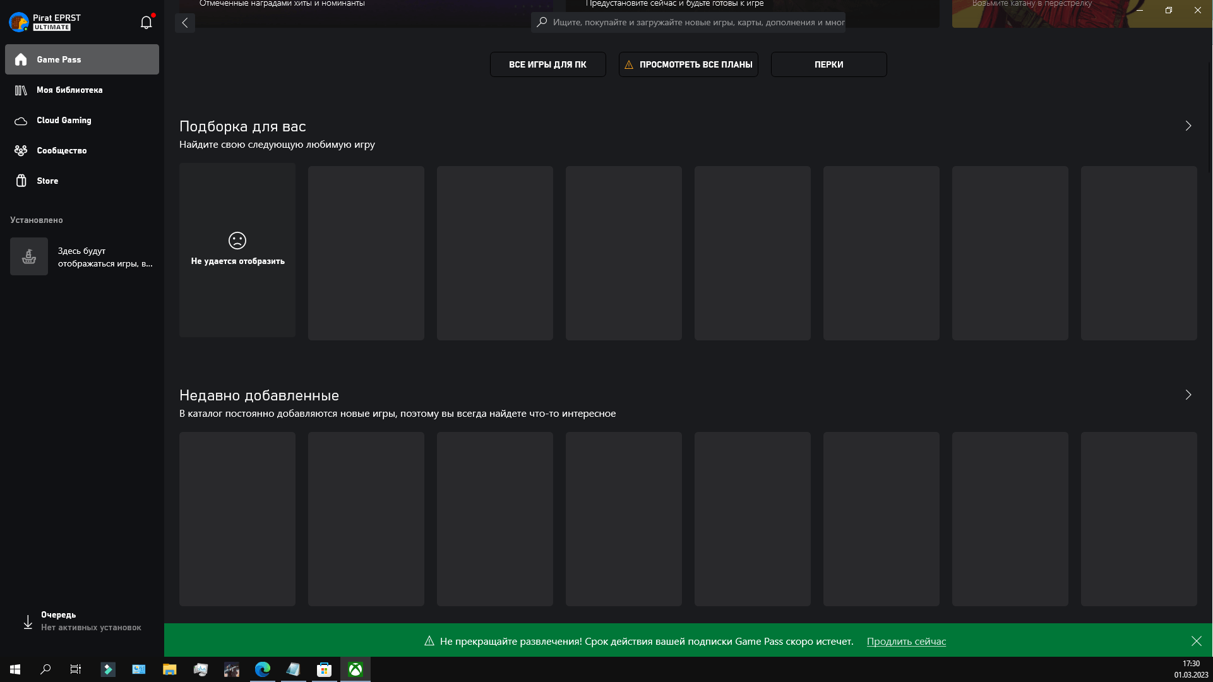
Task: Click the warning triangle on plans button
Action: pyautogui.click(x=629, y=64)
